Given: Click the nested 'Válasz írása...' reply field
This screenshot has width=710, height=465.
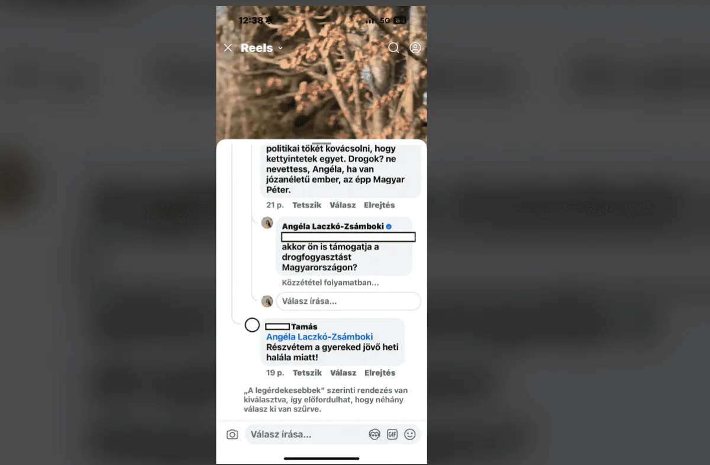Looking at the screenshot, I should click(x=348, y=301).
